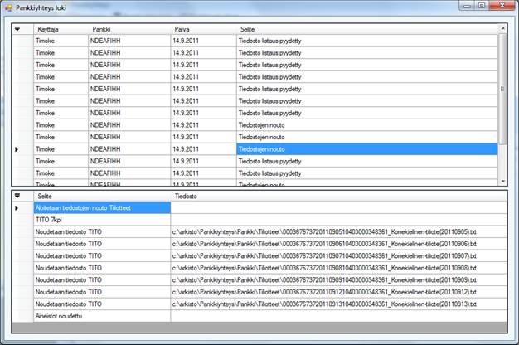
Task: Open the lower grid's top-left filter dropdown
Action: pyautogui.click(x=17, y=196)
